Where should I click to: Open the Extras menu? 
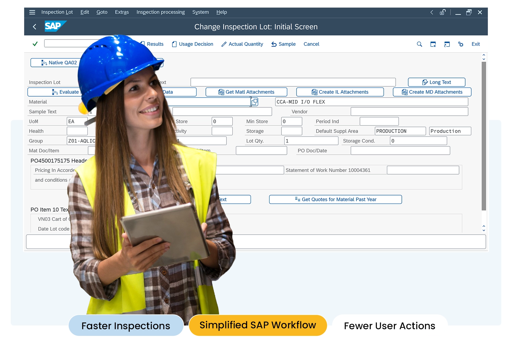tap(122, 12)
